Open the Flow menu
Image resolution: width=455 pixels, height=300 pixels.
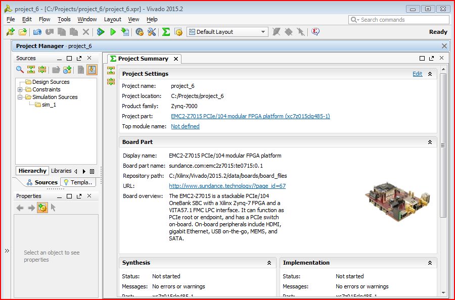point(44,19)
